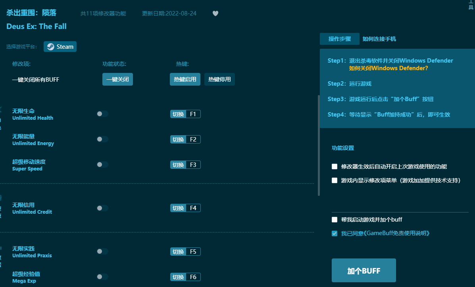Switch on Mega Exp toggle
This screenshot has width=475, height=287.
(102, 277)
